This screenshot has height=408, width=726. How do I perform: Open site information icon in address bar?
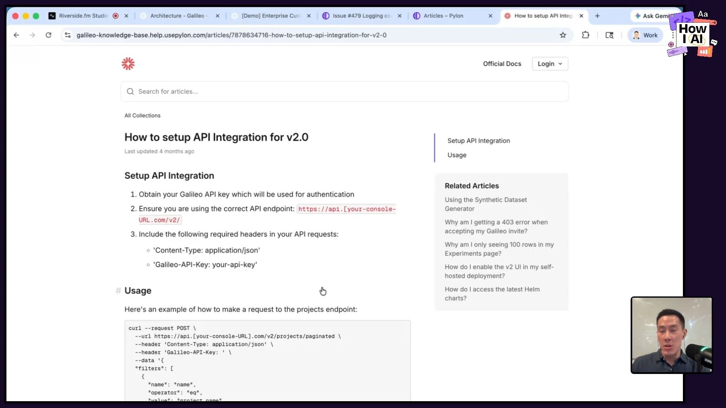tap(68, 35)
